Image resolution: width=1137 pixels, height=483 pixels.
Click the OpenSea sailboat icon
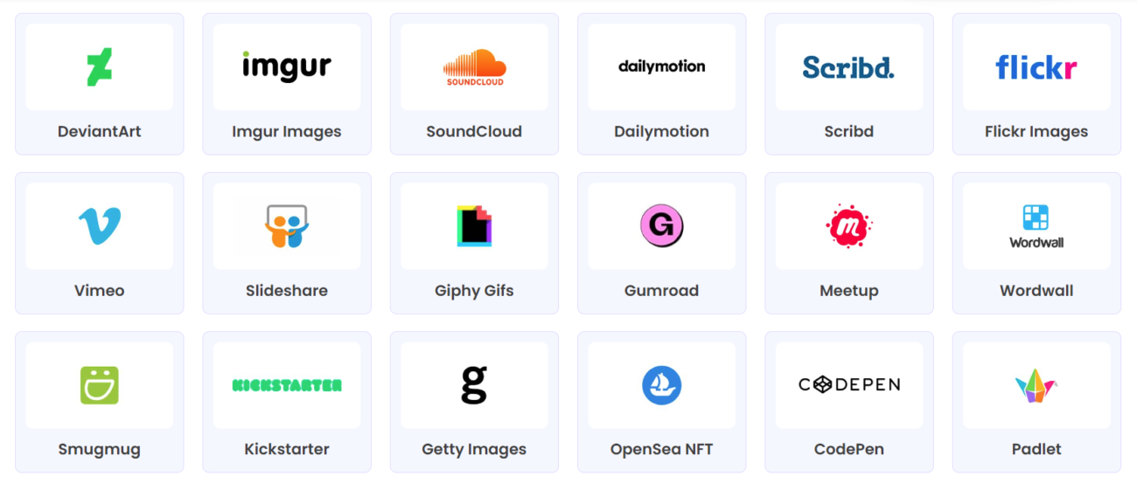pyautogui.click(x=661, y=385)
